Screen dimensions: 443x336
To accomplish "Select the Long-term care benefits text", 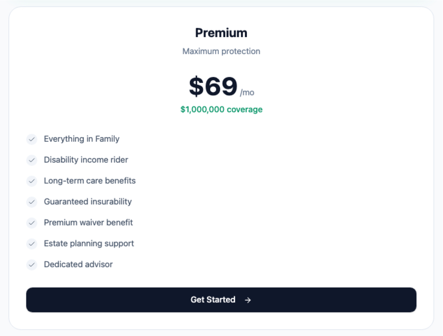I will point(90,181).
